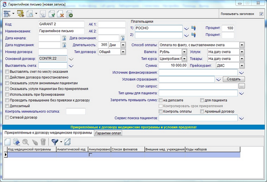Click the lookup checkmark beside Выставитель счета
The image size is (267, 182).
71,66
